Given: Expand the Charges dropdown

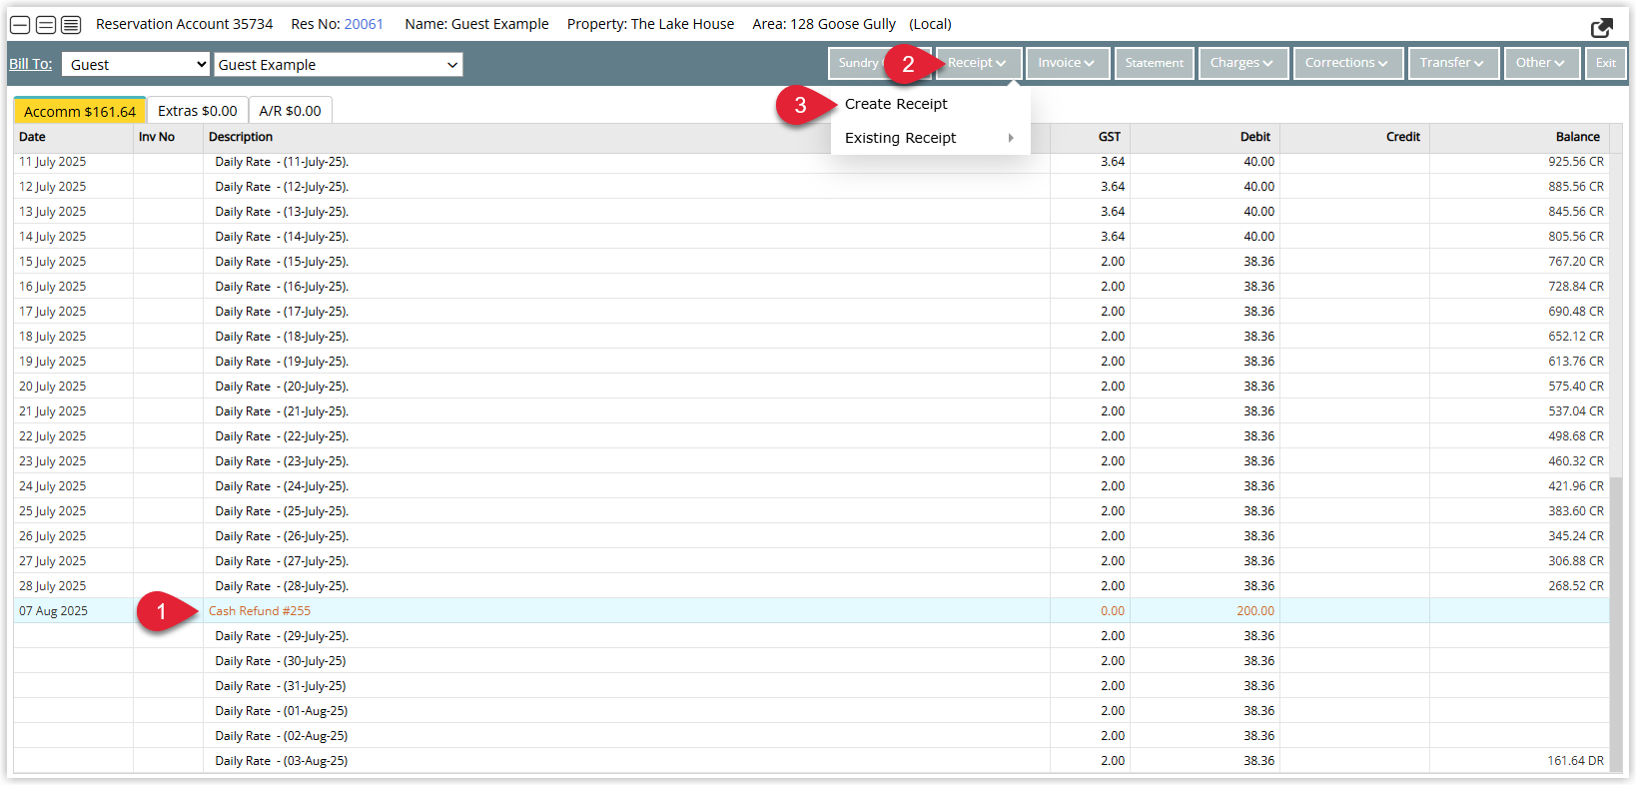Looking at the screenshot, I should (1243, 63).
